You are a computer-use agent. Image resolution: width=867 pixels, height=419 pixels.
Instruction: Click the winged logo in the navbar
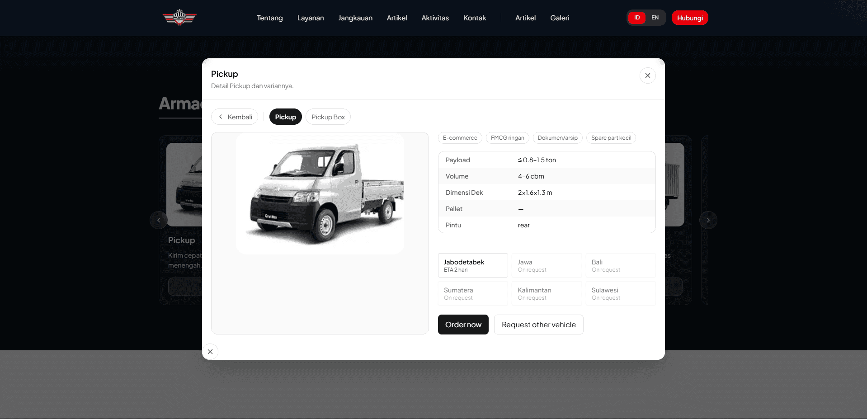(179, 18)
